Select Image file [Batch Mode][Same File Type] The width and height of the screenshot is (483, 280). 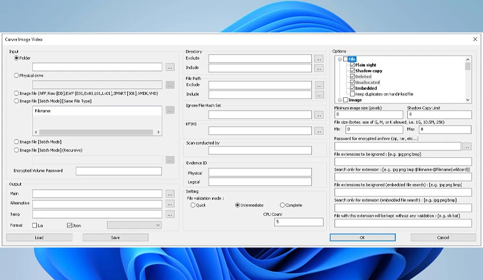(x=16, y=101)
